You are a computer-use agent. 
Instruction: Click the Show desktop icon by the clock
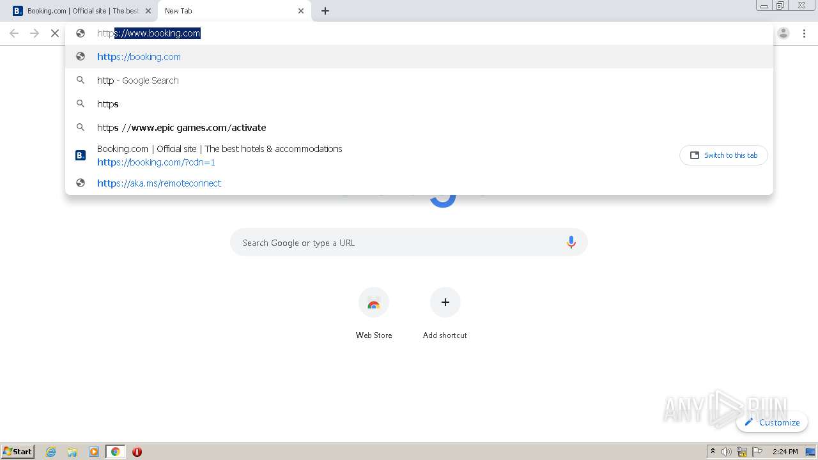click(810, 452)
